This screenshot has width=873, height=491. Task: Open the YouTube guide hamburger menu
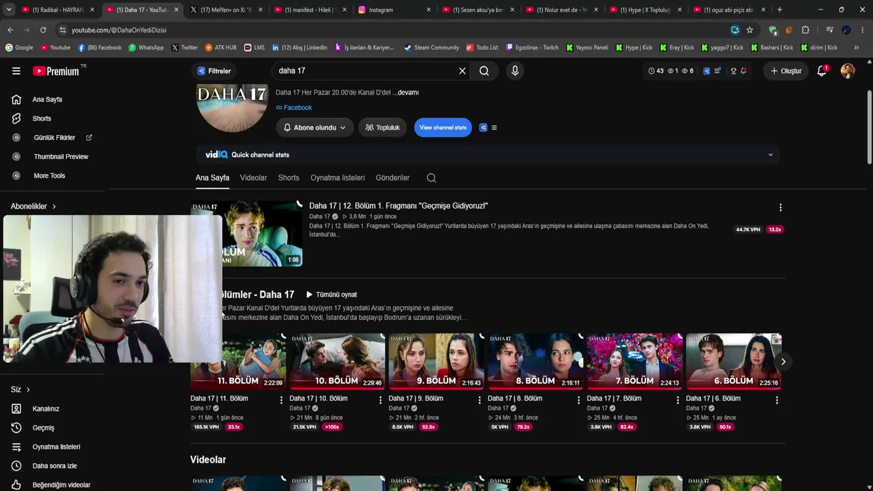16,71
